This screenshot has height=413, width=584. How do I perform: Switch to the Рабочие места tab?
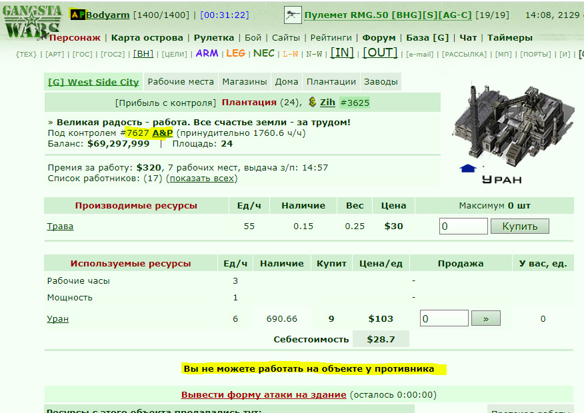(181, 82)
